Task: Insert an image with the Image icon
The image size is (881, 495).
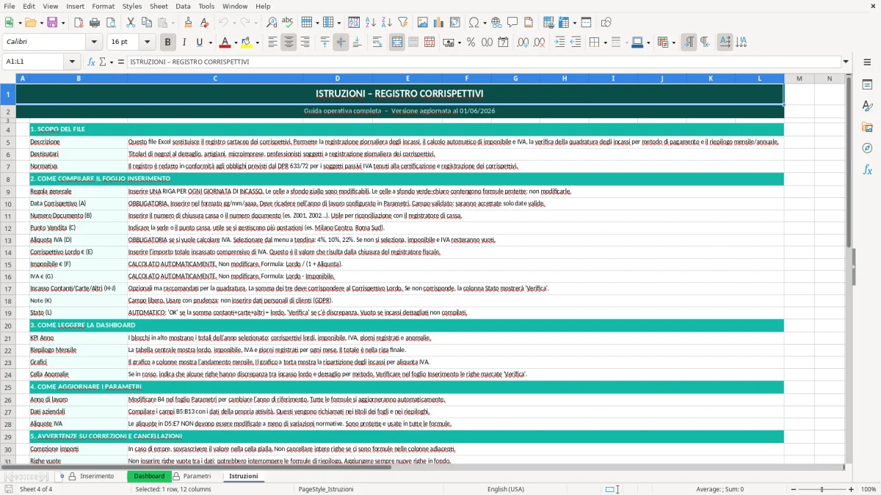Action: [423, 23]
